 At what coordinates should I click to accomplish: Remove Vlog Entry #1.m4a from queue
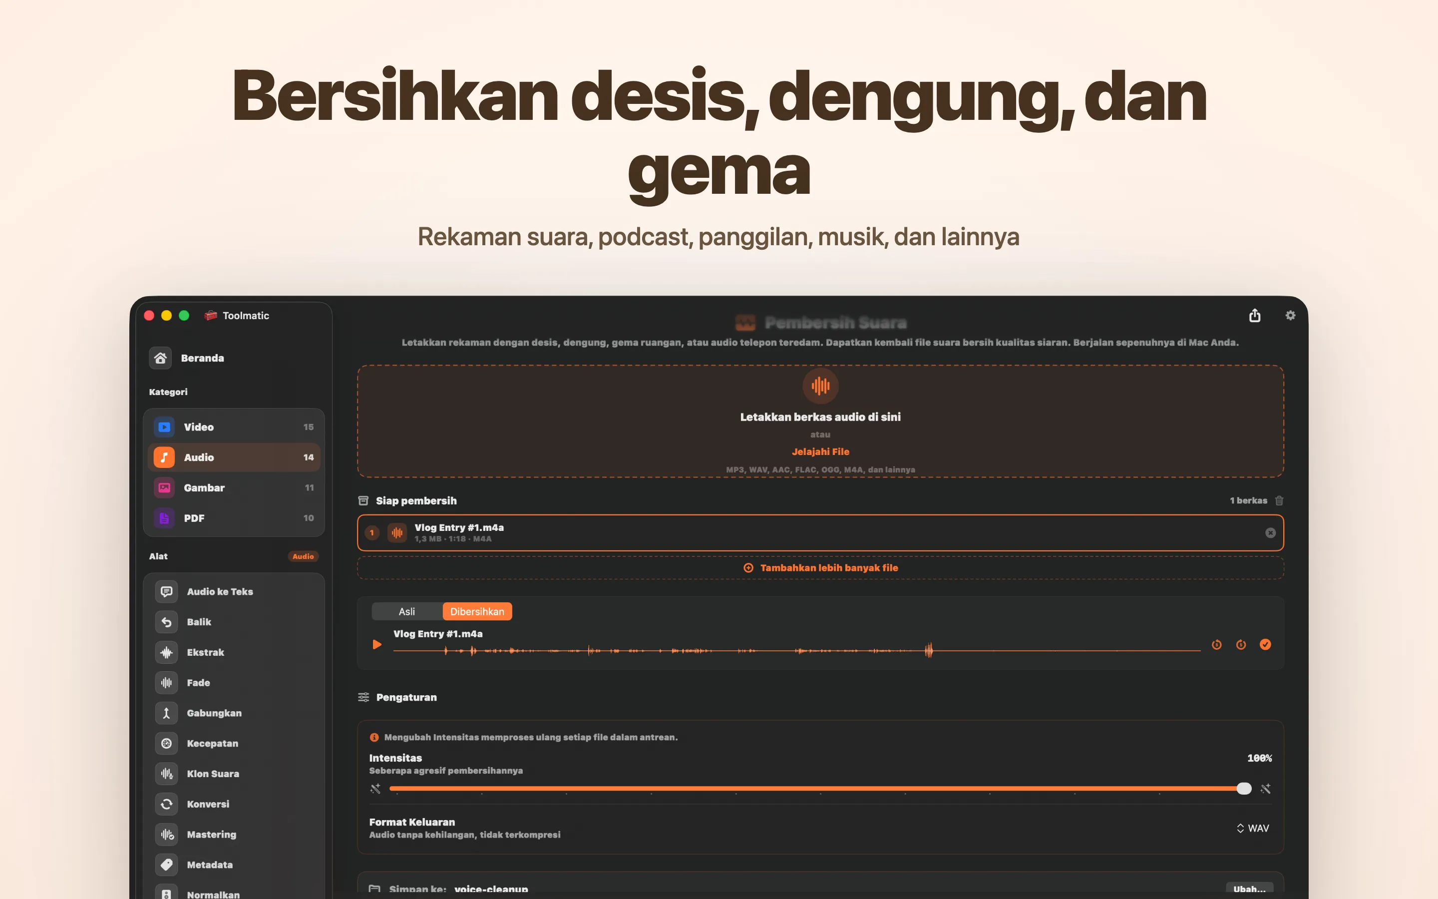click(x=1270, y=533)
